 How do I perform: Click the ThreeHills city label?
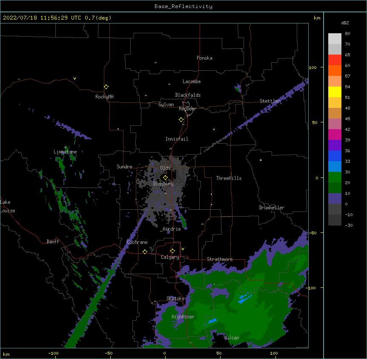click(x=229, y=178)
